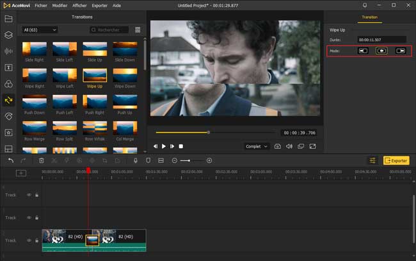Viewport: 416px width, 261px height.
Task: Open the Exporter menu in menu bar
Action: (x=99, y=5)
